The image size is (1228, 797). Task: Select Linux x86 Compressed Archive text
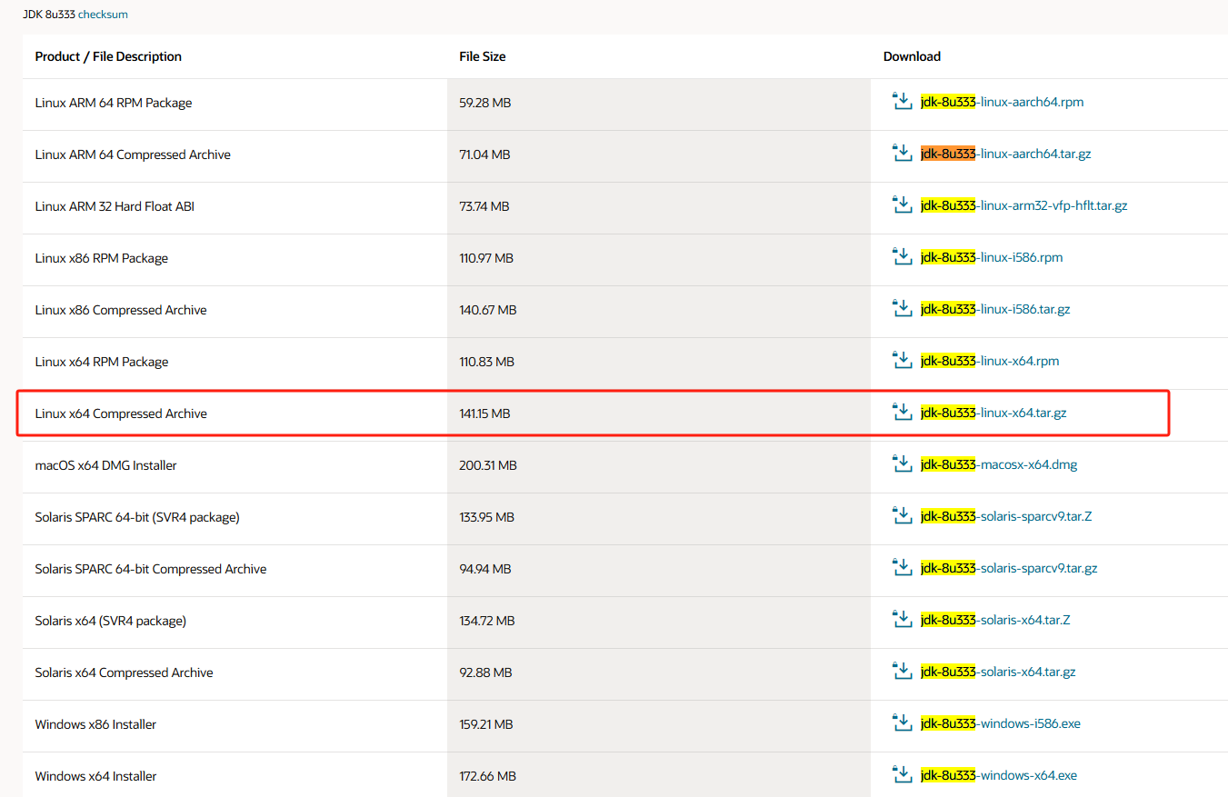121,310
